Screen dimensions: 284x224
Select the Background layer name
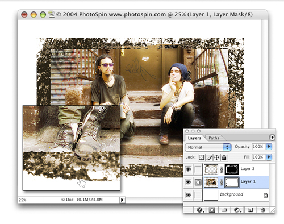coord(231,194)
